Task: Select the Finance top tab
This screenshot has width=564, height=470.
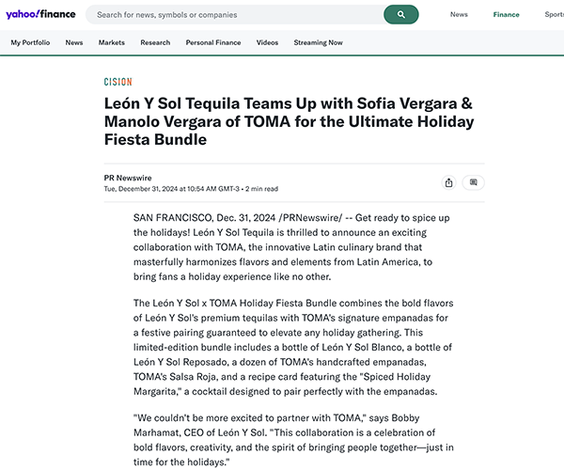Action: pyautogui.click(x=506, y=15)
